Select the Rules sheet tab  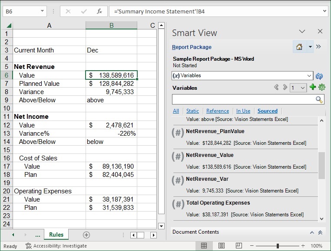coord(56,235)
